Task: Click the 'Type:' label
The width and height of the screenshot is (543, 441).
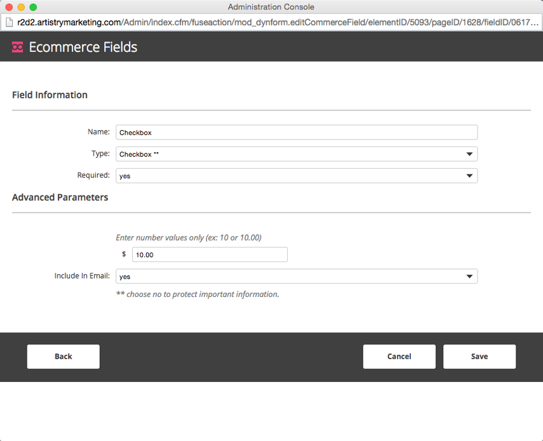Action: tap(100, 154)
